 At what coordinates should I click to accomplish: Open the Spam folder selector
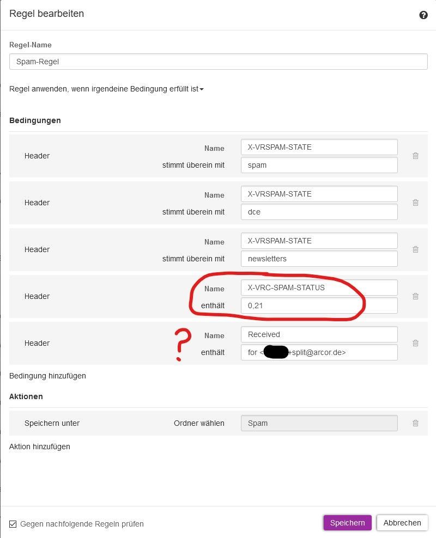319,423
